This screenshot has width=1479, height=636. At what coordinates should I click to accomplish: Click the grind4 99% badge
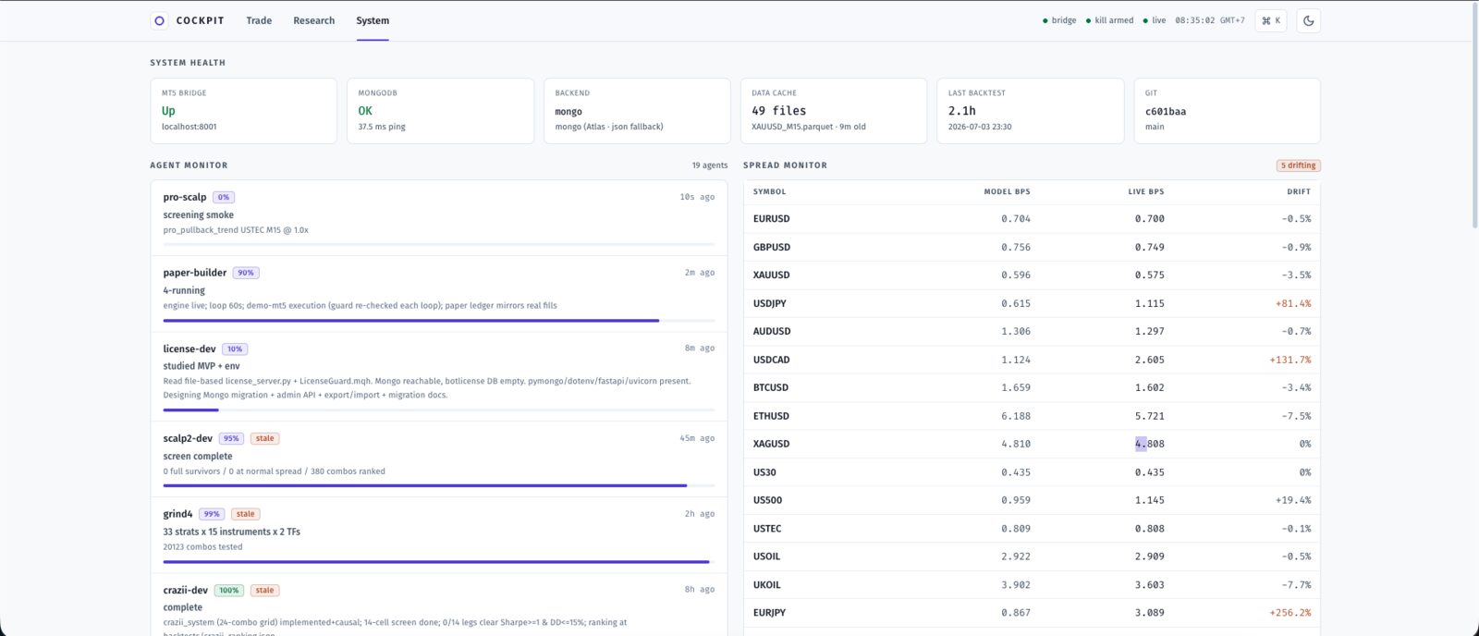click(x=212, y=514)
